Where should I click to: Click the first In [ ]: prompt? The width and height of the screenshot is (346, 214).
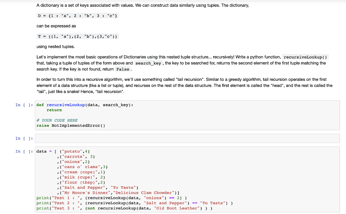[24, 105]
